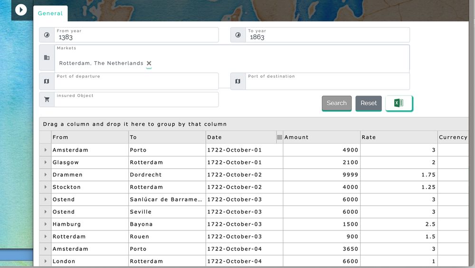
Task: Sort by the Currency column header
Action: tap(453, 137)
